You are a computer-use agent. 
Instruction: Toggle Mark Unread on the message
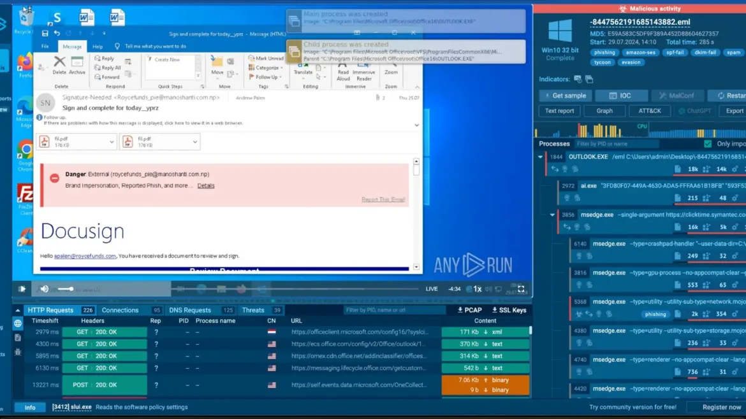point(267,58)
